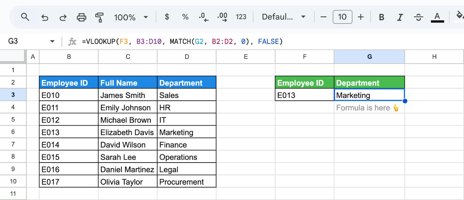Select column C header
The width and height of the screenshot is (464, 200).
tap(128, 57)
